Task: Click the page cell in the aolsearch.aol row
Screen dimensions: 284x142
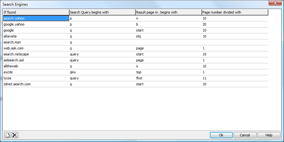Action: tap(169, 60)
